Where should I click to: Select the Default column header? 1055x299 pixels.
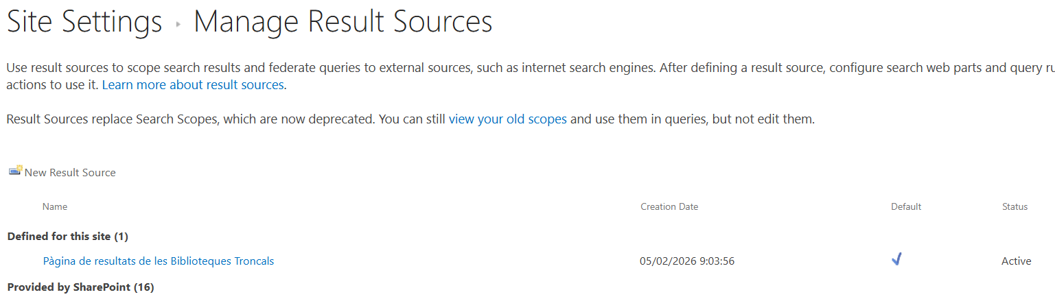tap(906, 206)
